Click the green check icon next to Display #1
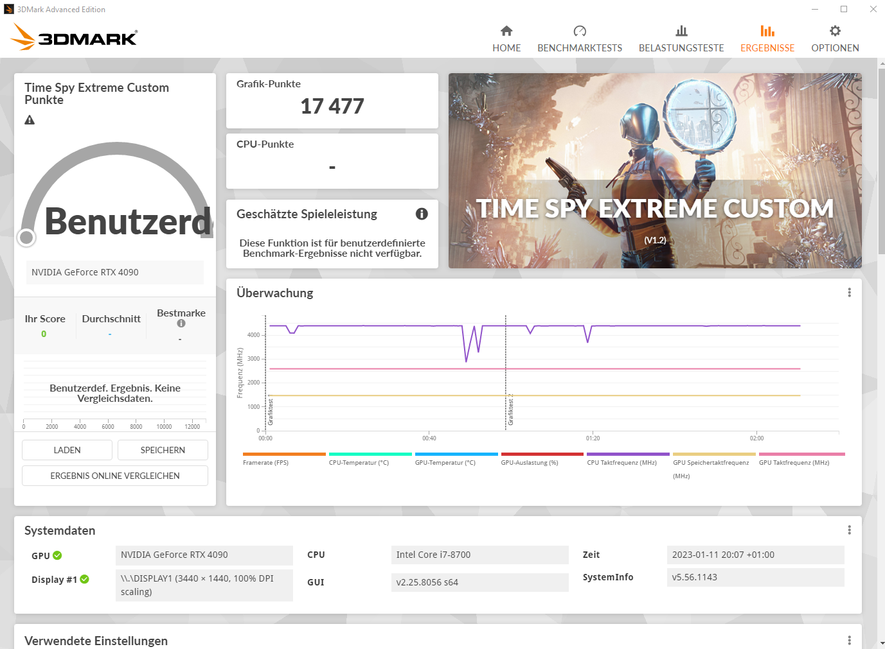885x649 pixels. tap(84, 579)
